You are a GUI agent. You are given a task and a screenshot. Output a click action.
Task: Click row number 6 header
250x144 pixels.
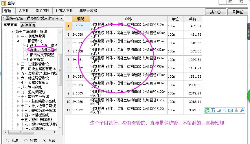tap(69, 68)
